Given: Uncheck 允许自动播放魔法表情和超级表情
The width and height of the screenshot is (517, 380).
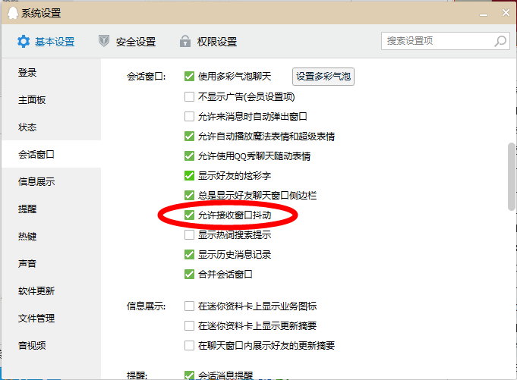Looking at the screenshot, I should [x=189, y=137].
